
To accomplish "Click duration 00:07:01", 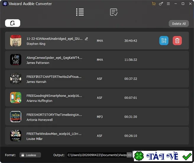I will click(x=131, y=98).
